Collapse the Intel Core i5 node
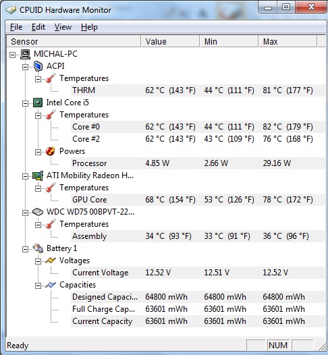Viewport: 328px width, 355px height. tap(26, 103)
